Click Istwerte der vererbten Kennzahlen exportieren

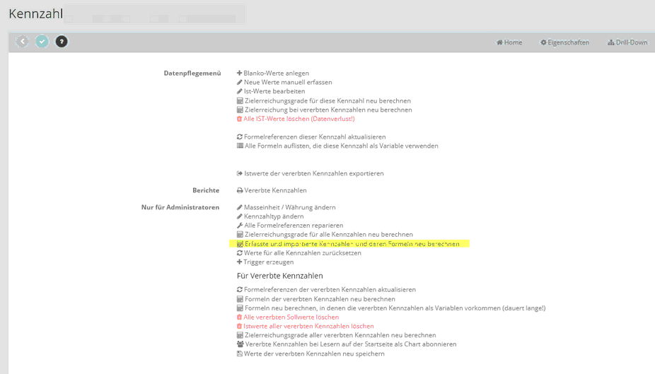(x=314, y=173)
